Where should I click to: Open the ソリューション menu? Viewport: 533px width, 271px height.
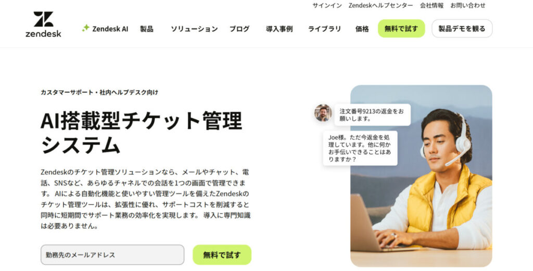(x=194, y=29)
